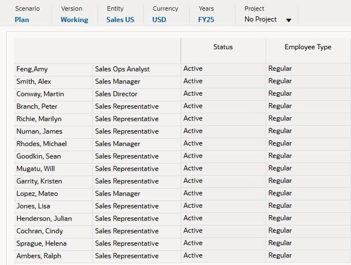Image resolution: width=351 pixels, height=265 pixels.
Task: Select the Smith, Alex row header
Action: (x=34, y=82)
